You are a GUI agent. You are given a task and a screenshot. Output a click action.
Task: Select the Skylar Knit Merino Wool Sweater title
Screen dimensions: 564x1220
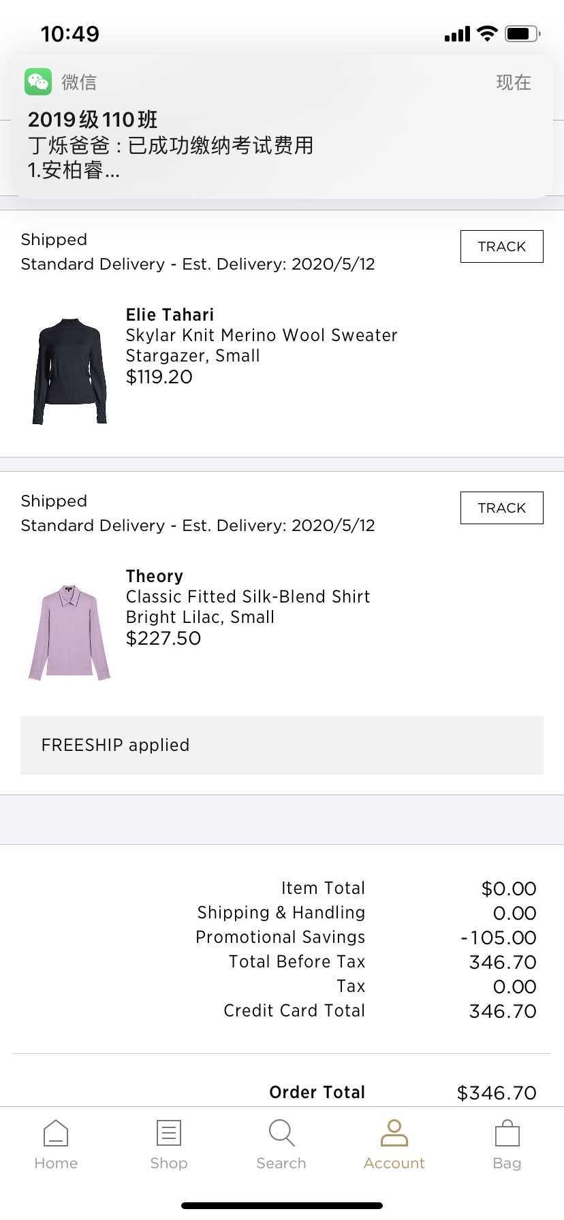point(262,335)
